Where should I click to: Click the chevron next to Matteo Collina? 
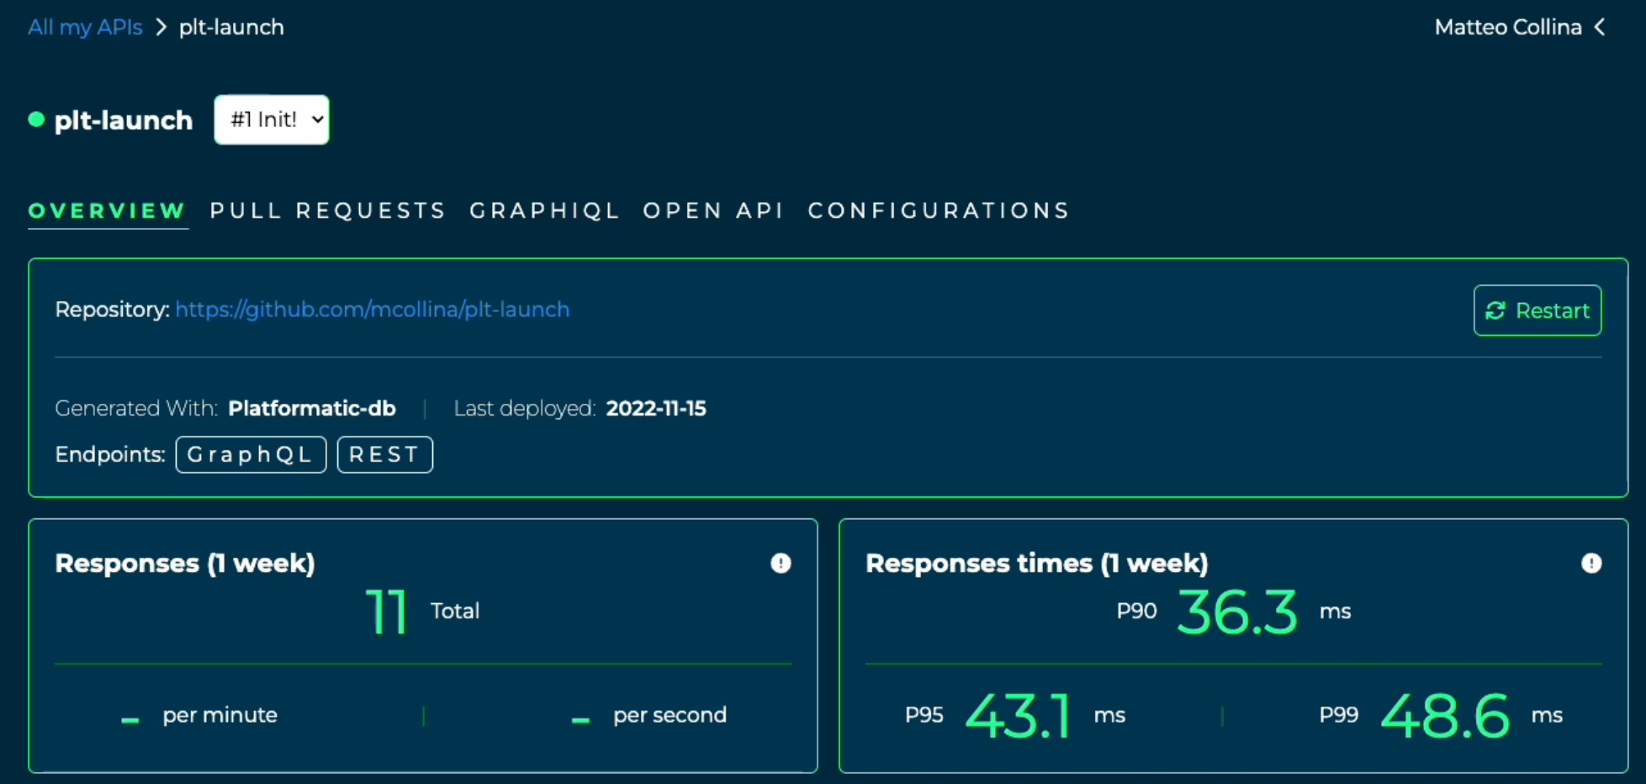[x=1600, y=27]
